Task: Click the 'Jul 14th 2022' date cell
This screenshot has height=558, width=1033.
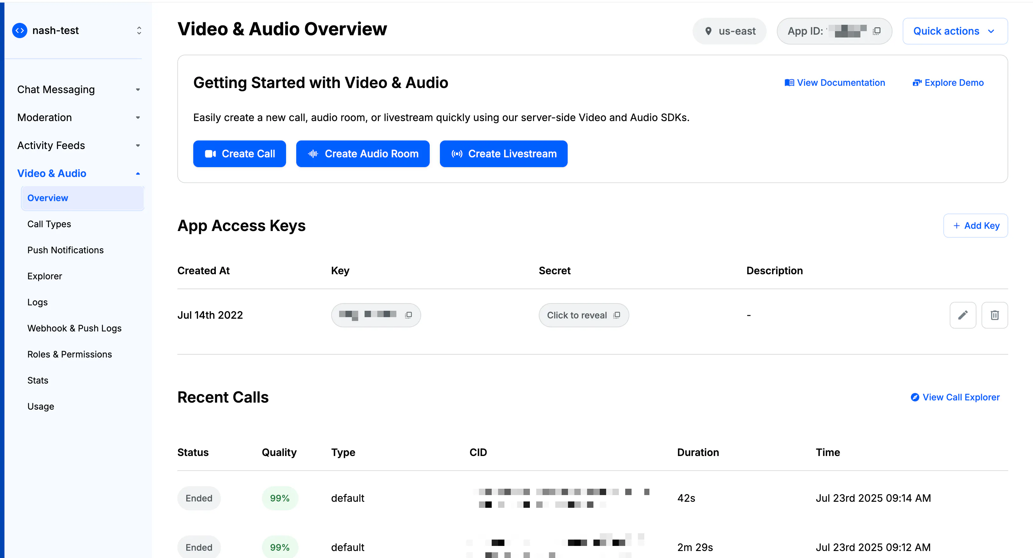Action: 210,315
